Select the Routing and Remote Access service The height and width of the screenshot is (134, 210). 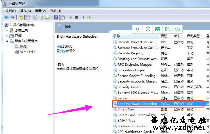(161, 59)
